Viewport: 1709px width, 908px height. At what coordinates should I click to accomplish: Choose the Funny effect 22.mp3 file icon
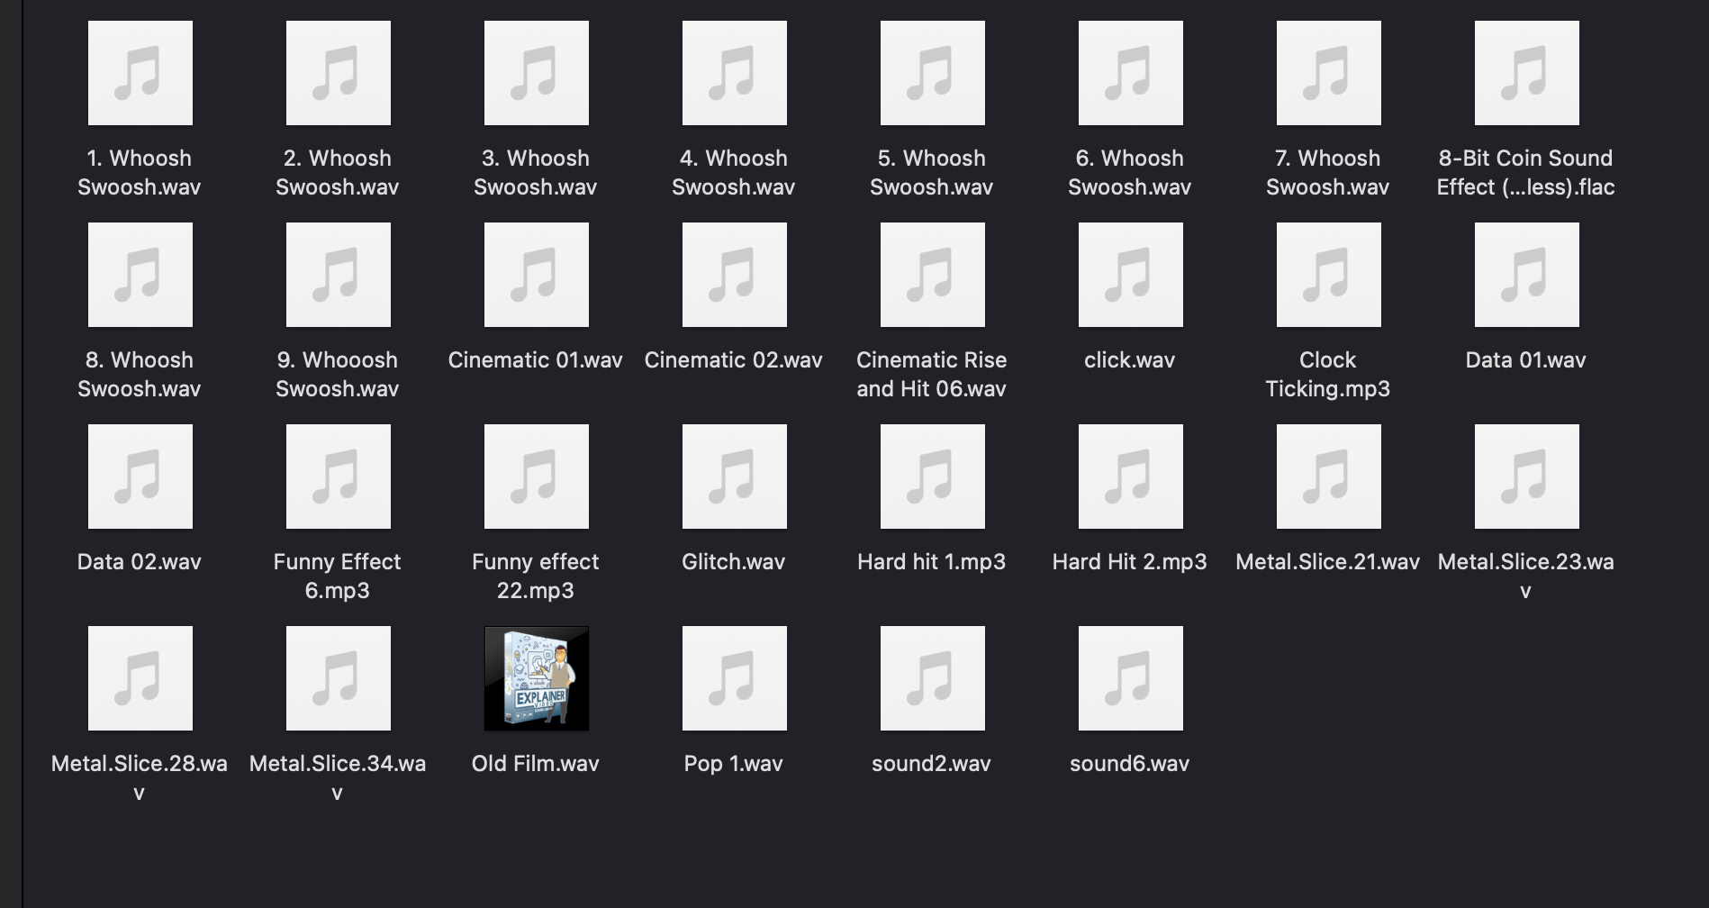point(536,477)
